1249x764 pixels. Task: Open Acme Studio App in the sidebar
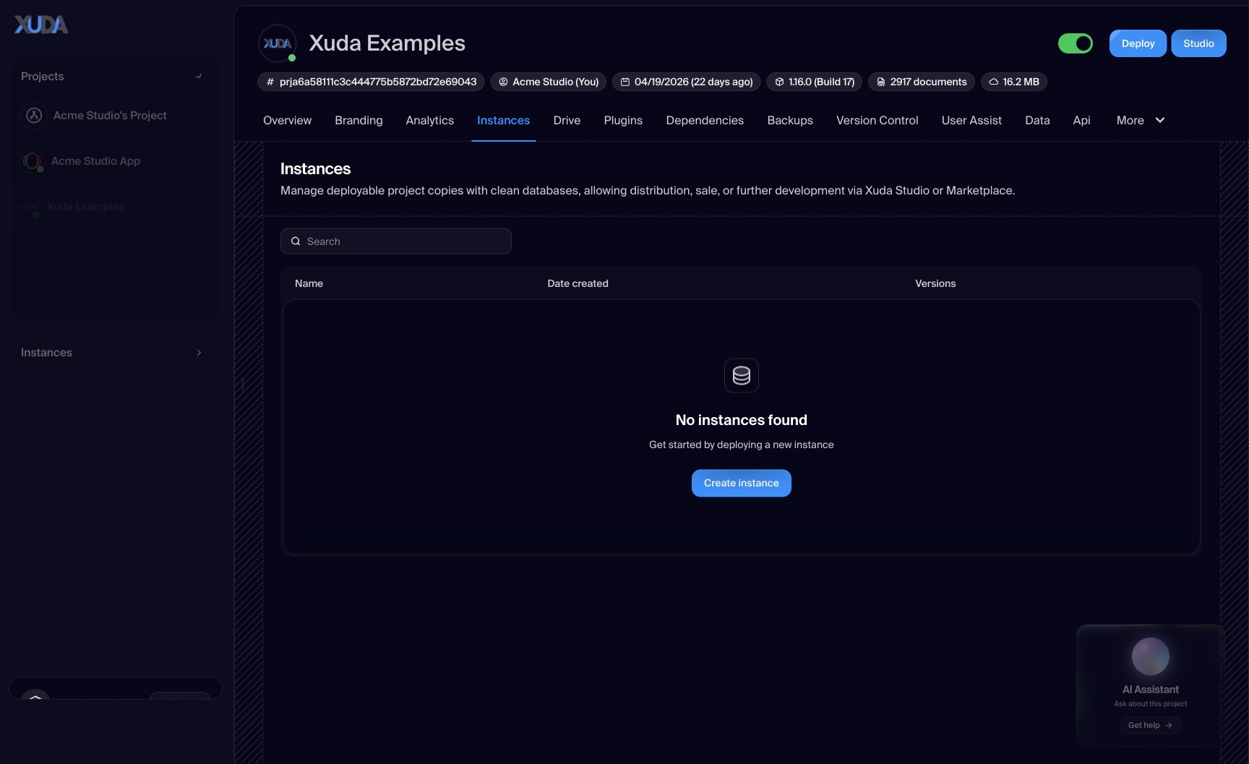click(x=112, y=160)
